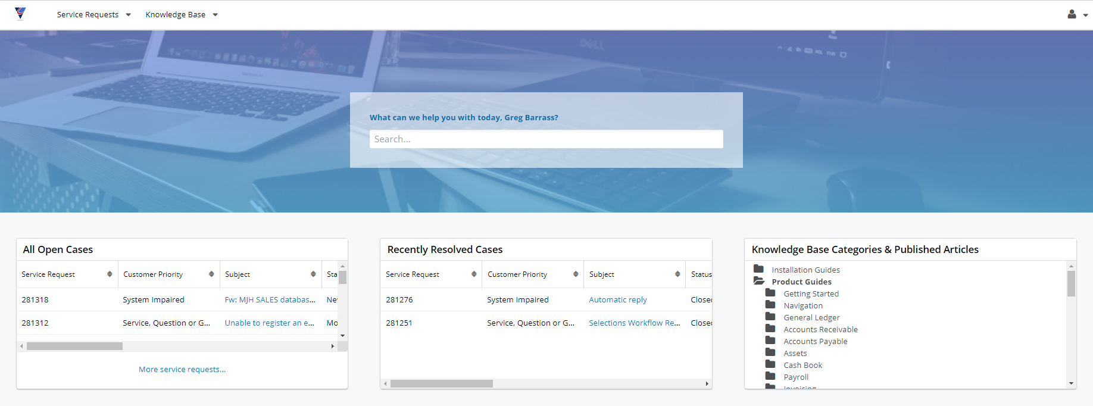Image resolution: width=1093 pixels, height=406 pixels.
Task: Select resolved case number 281251
Action: pos(399,323)
